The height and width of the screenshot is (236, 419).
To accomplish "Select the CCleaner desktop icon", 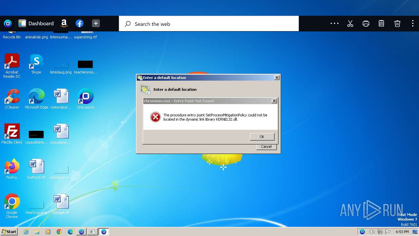I will 12,99.
